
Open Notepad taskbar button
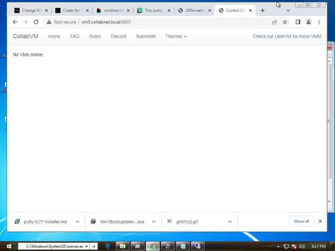point(183,246)
